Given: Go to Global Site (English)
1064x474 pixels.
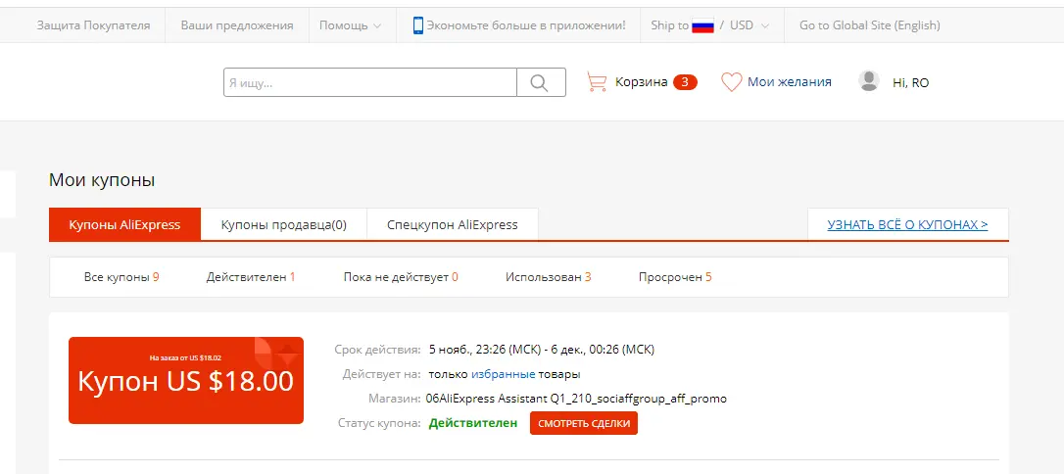Looking at the screenshot, I should coord(870,25).
